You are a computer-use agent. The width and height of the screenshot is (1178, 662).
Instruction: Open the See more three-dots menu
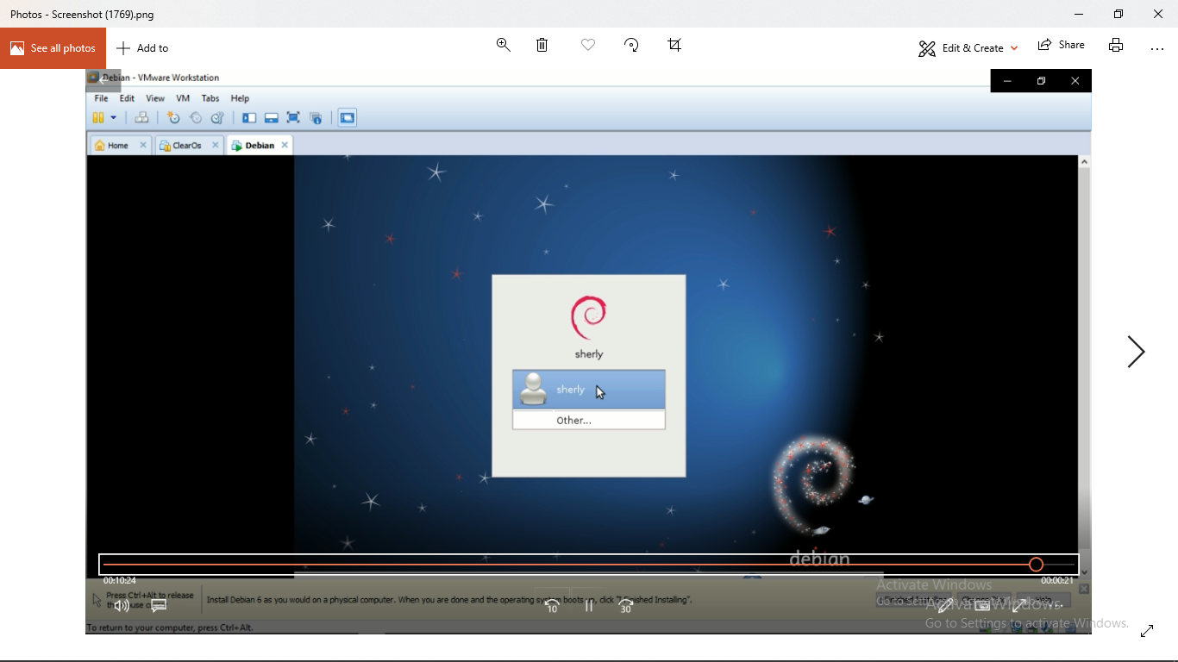pyautogui.click(x=1157, y=48)
